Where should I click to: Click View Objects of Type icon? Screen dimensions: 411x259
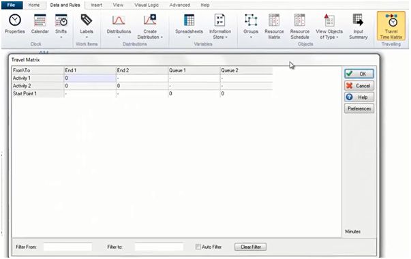click(329, 20)
